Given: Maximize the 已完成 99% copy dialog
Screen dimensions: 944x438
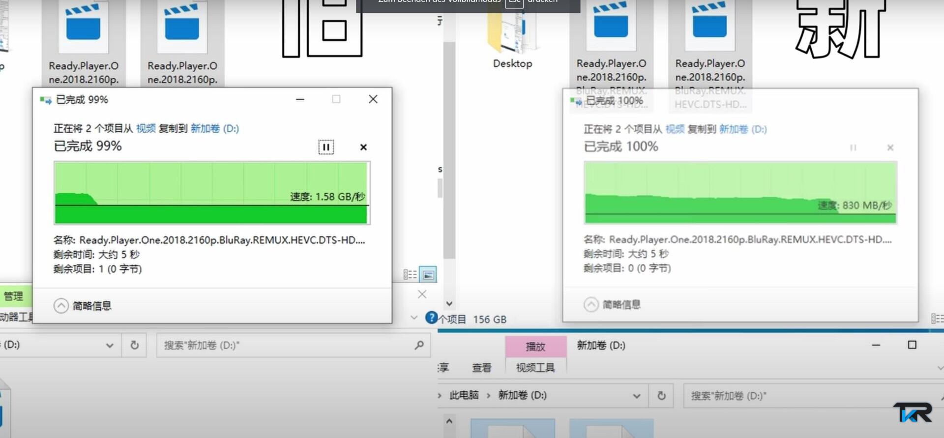Looking at the screenshot, I should click(x=336, y=99).
